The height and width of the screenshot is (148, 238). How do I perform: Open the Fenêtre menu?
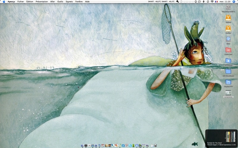tap(79, 2)
